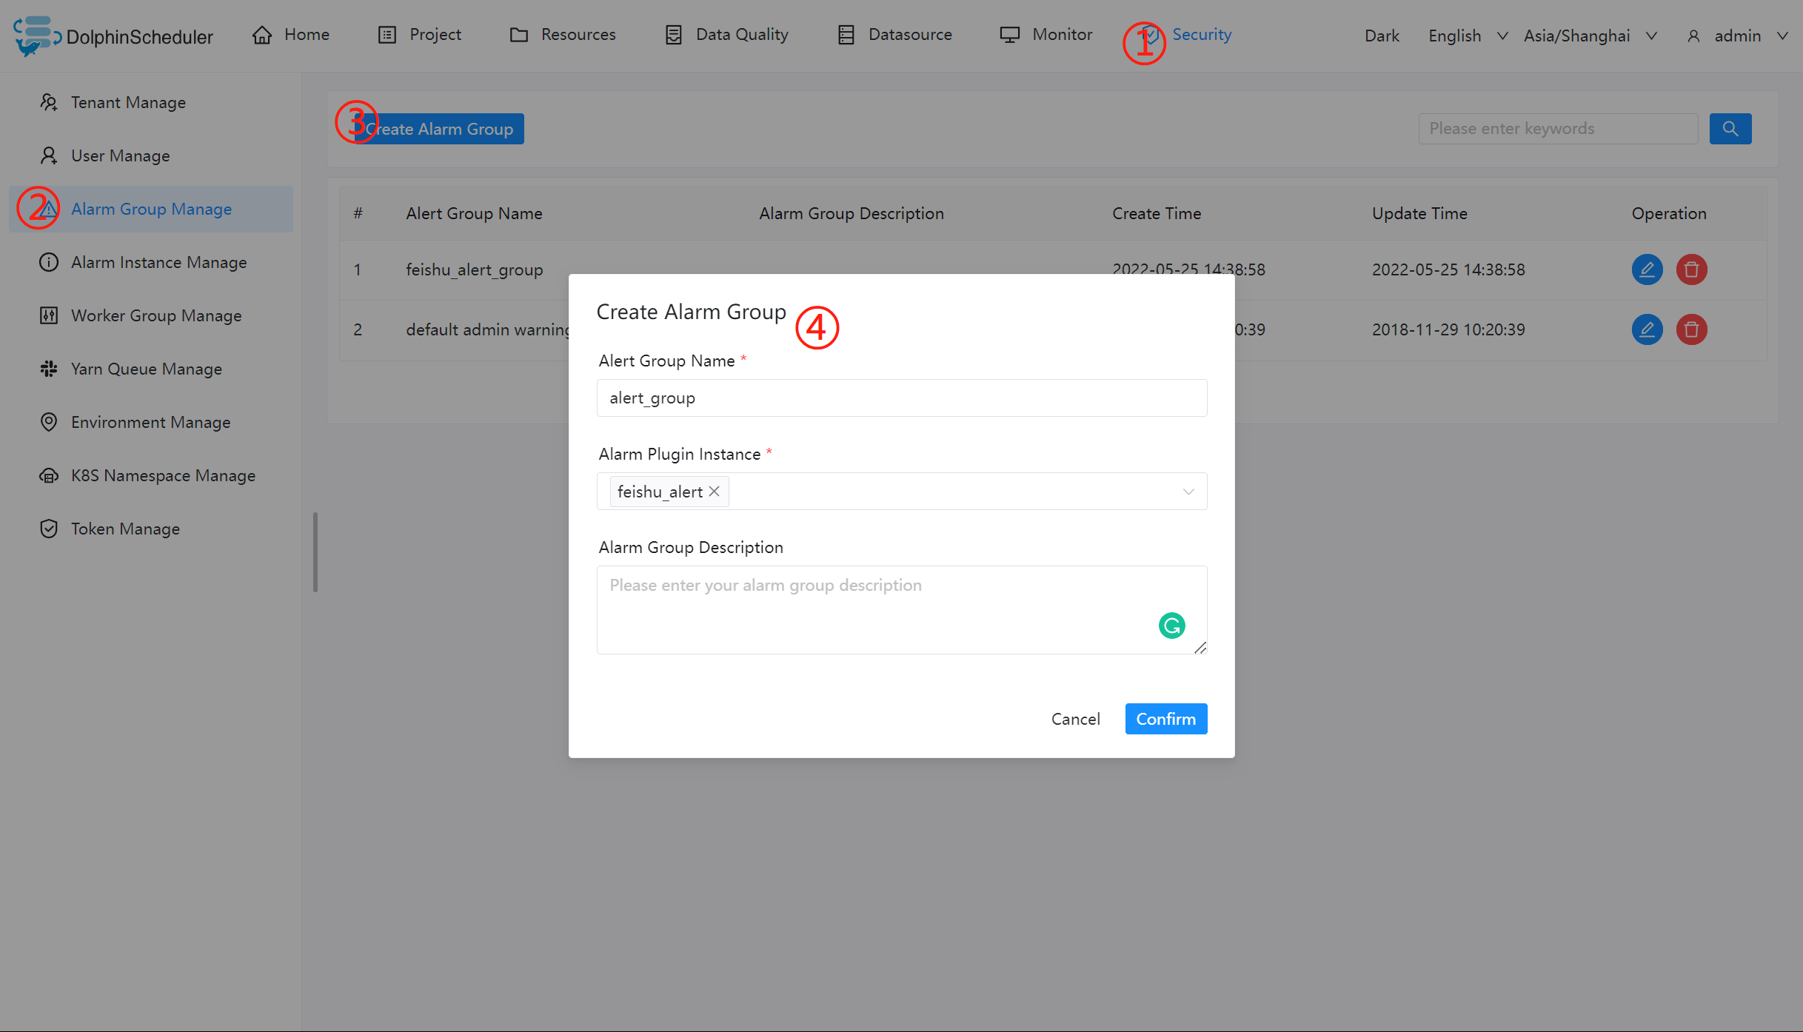
Task: Open Tenant Manage in the sidebar
Action: 128,102
